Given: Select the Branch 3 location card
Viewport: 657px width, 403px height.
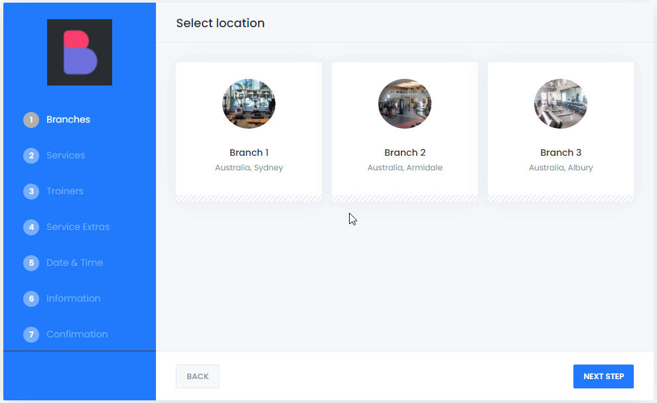Looking at the screenshot, I should click(560, 131).
